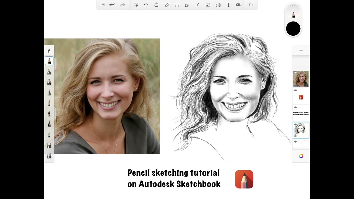
Task: Toggle the full-screen UI frame icon
Action: [x=251, y=5]
